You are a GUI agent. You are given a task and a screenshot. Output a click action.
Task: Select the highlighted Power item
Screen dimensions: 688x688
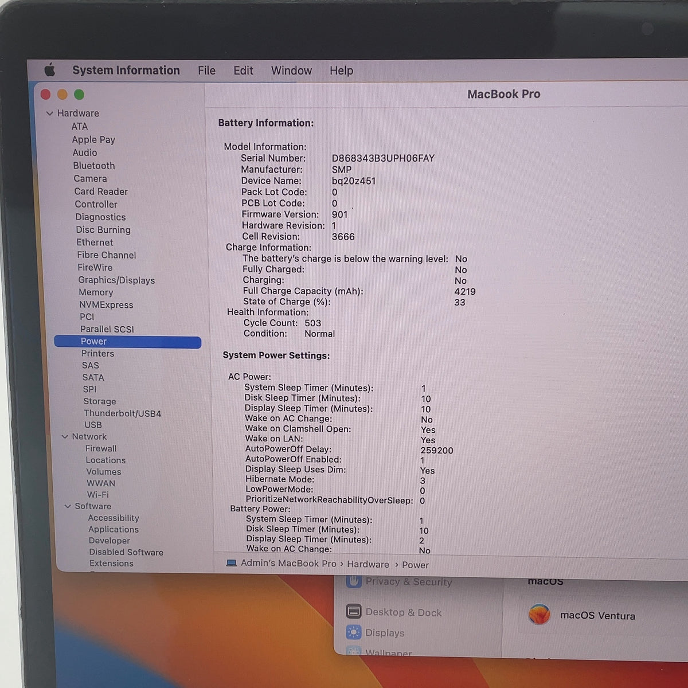click(128, 342)
